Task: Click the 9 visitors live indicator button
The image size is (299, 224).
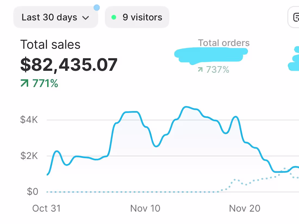Action: (x=137, y=17)
